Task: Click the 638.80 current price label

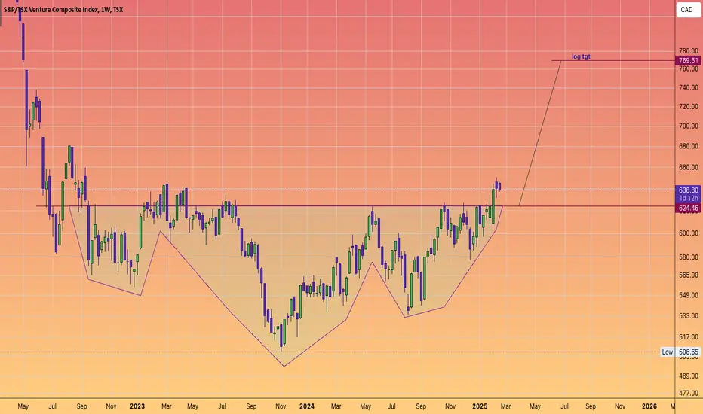Action: (x=688, y=190)
